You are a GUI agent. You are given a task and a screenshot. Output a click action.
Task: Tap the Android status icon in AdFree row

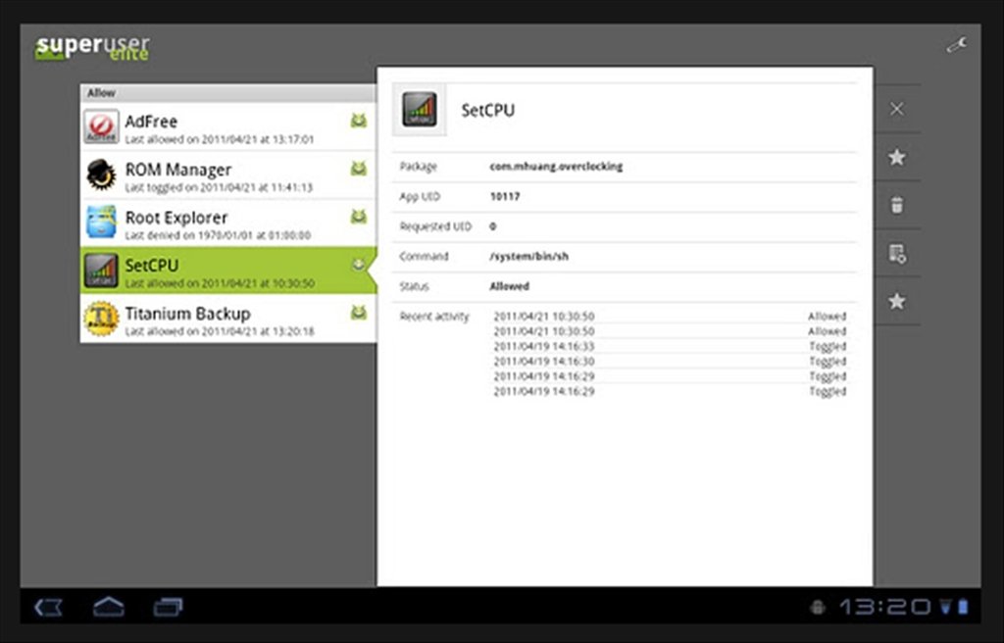[359, 121]
